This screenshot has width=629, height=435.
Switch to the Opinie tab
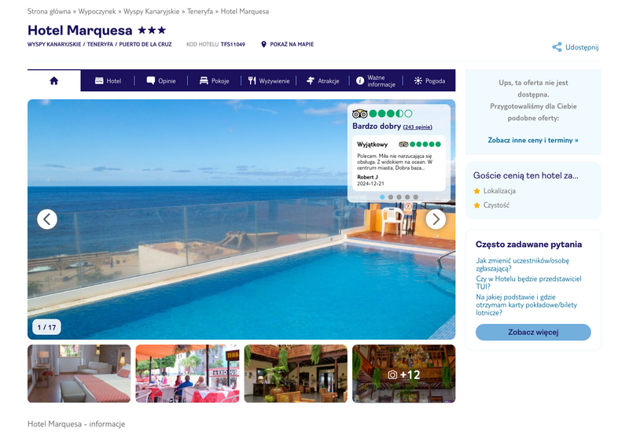click(161, 81)
